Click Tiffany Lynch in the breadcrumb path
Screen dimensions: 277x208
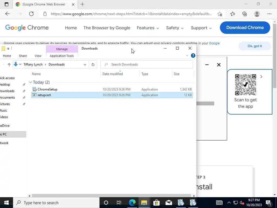tap(33, 64)
